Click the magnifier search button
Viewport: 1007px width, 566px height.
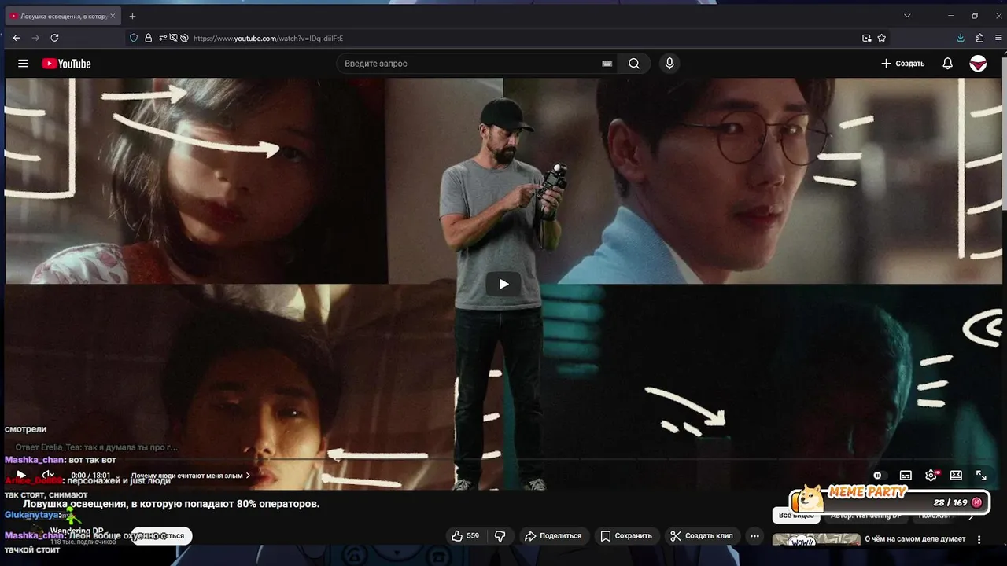[x=634, y=64]
